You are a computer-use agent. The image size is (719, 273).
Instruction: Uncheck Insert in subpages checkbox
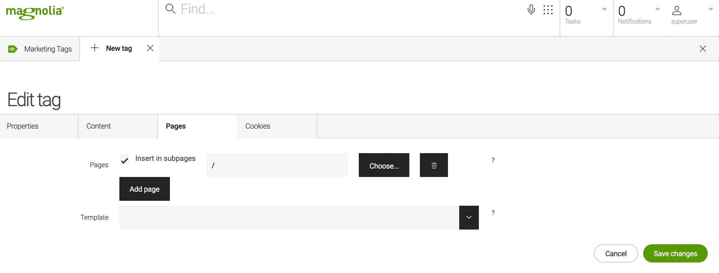pyautogui.click(x=124, y=161)
